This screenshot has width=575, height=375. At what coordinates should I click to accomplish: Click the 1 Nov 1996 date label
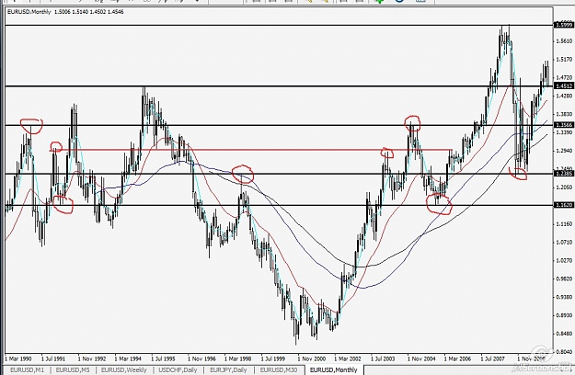[201, 358]
